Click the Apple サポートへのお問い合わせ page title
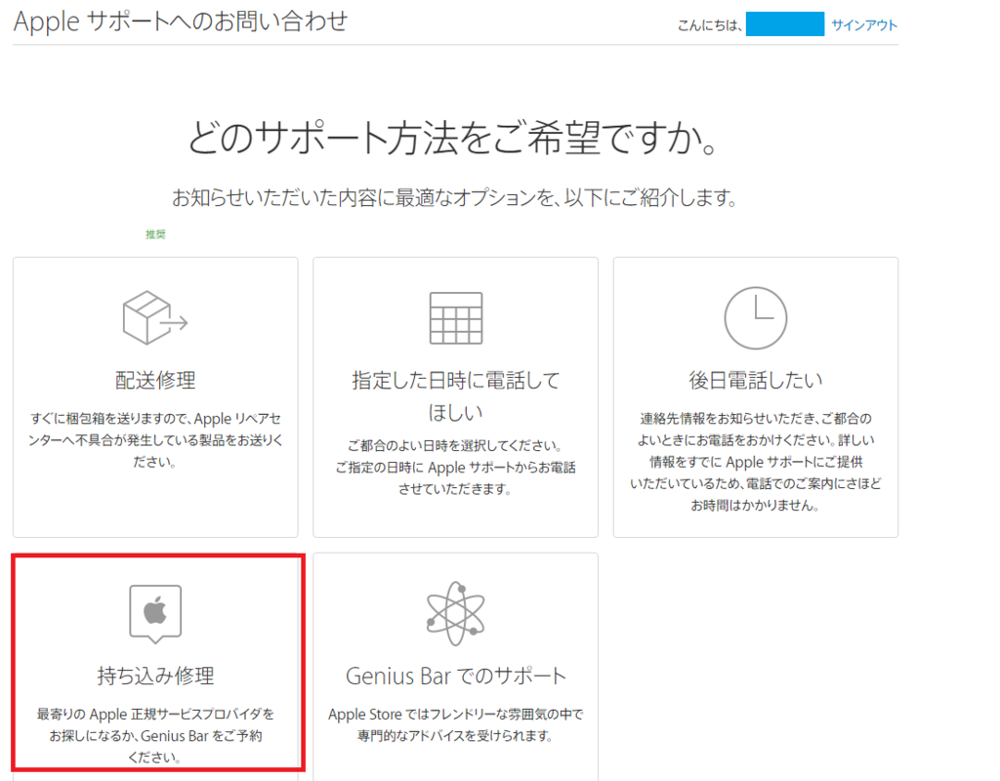Image resolution: width=1000 pixels, height=781 pixels. [x=181, y=21]
